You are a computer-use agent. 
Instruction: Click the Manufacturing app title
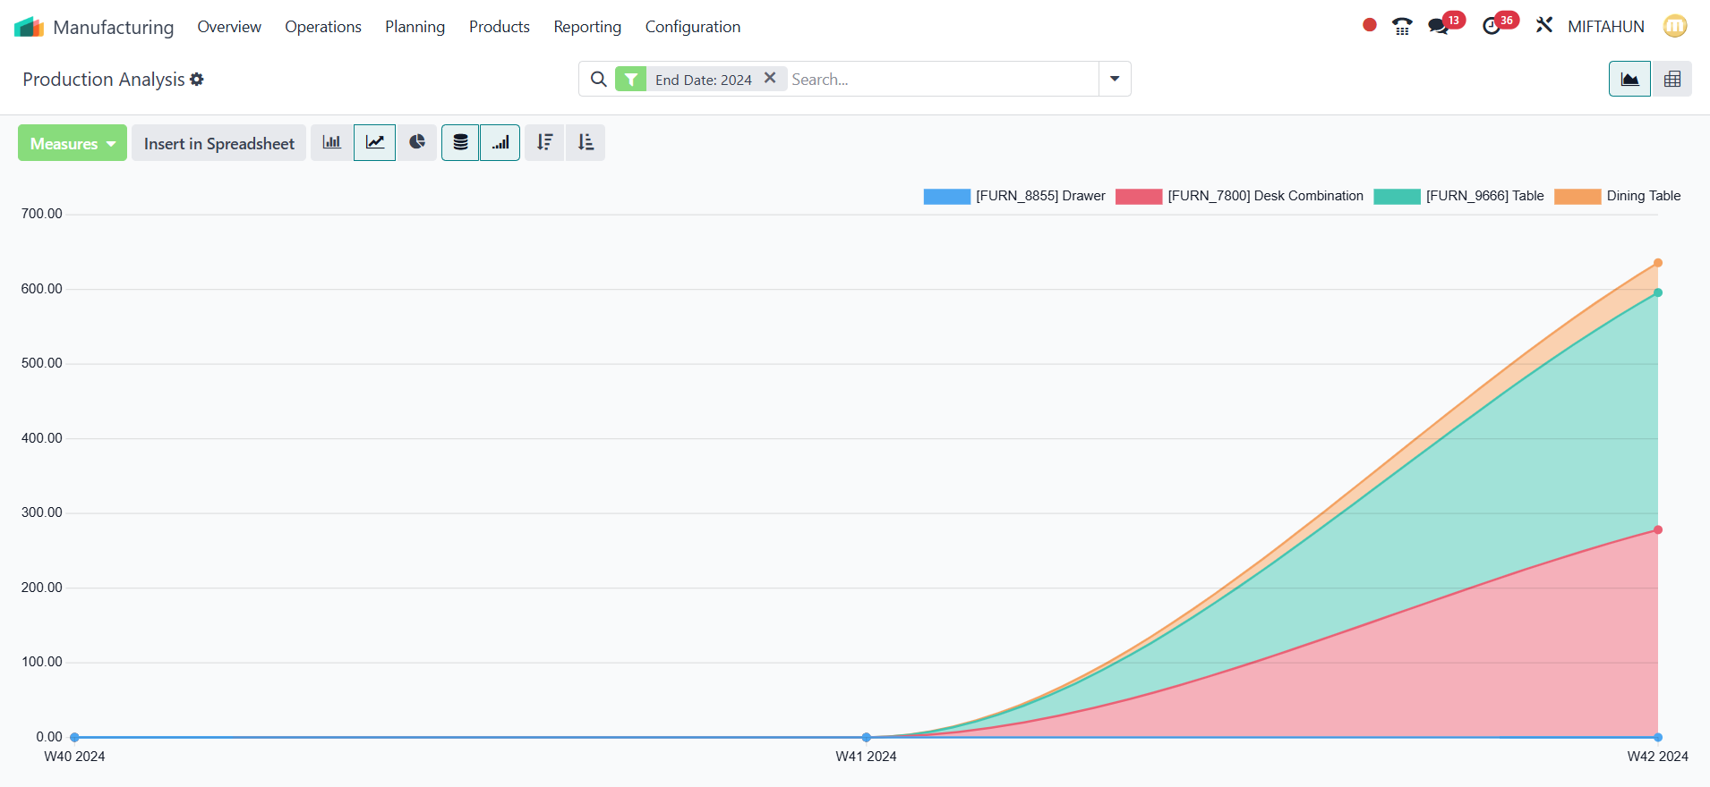tap(114, 27)
